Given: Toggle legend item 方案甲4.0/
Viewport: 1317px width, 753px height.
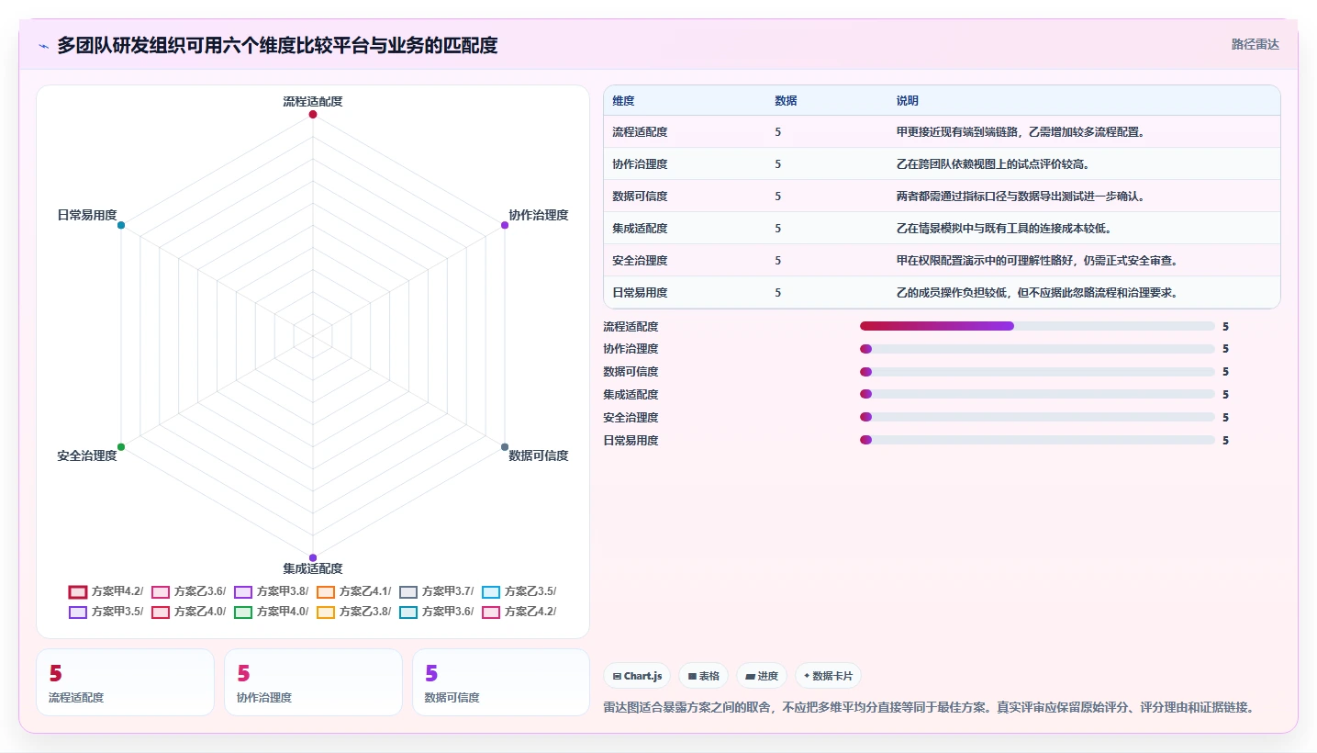Looking at the screenshot, I should coord(271,612).
